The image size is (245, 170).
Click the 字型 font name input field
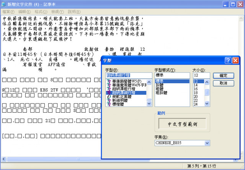click(x=129, y=76)
